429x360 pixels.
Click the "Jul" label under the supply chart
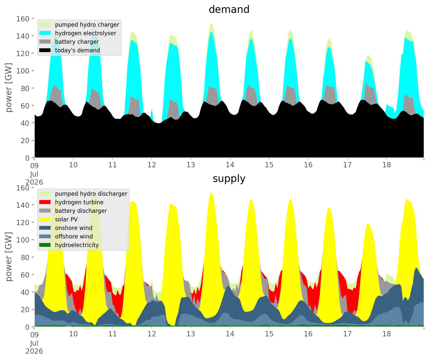coord(34,343)
